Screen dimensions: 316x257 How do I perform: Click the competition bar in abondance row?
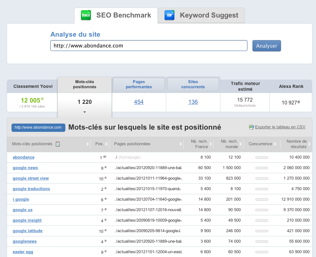262,157
